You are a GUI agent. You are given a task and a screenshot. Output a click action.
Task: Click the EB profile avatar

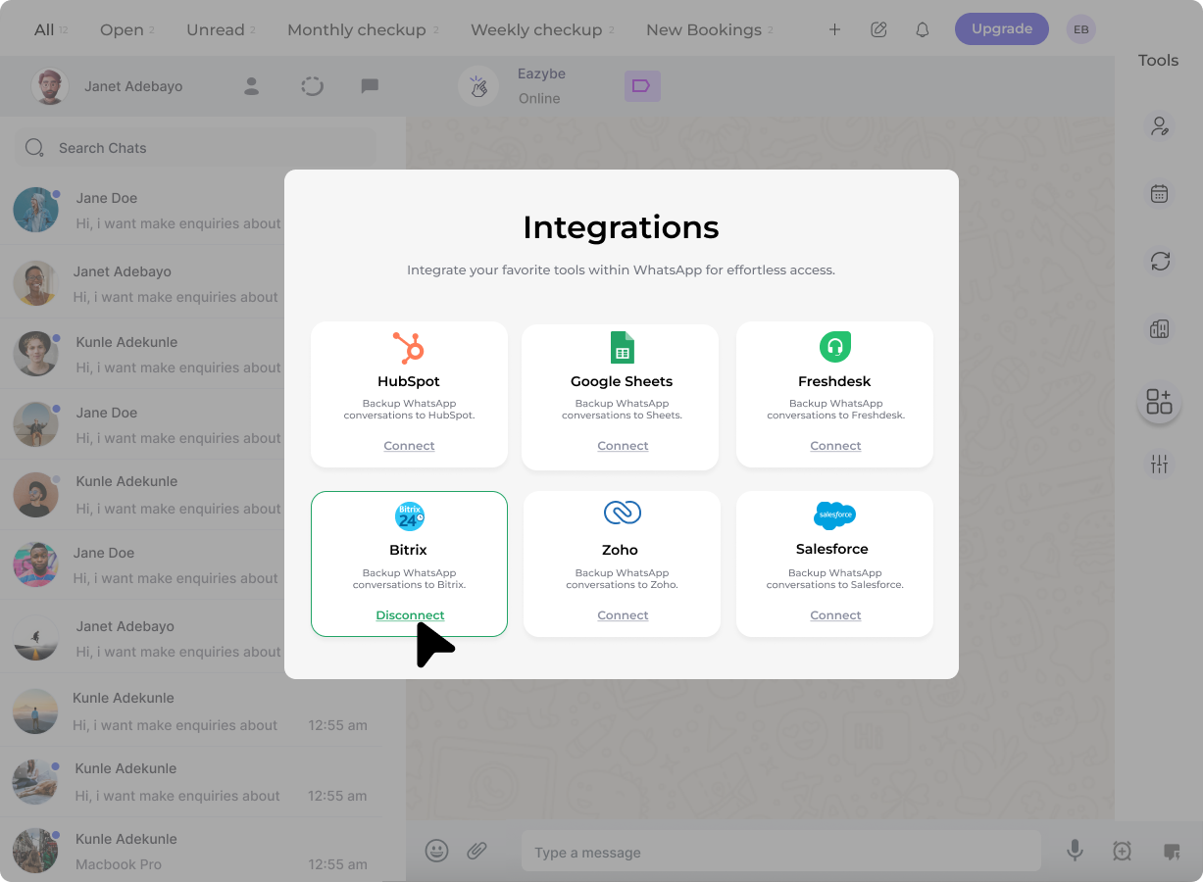point(1080,29)
